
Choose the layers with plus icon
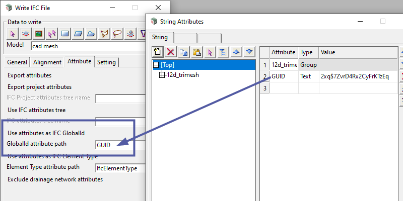tap(130, 33)
